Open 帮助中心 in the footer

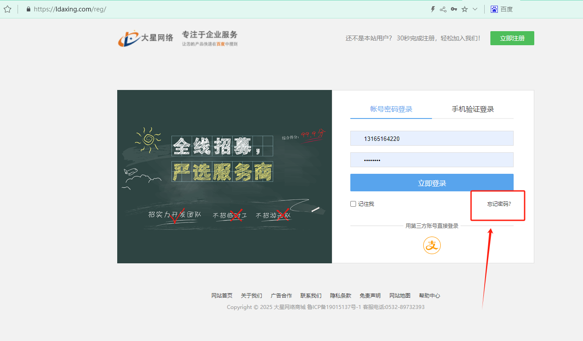429,296
